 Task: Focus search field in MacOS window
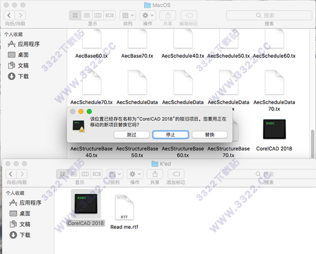(269, 15)
